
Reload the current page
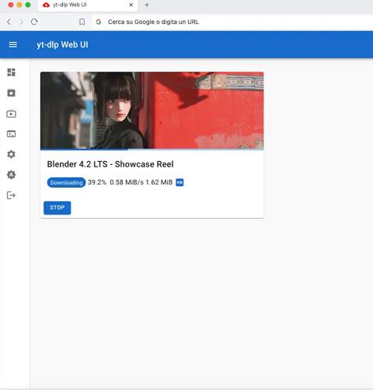tap(34, 22)
